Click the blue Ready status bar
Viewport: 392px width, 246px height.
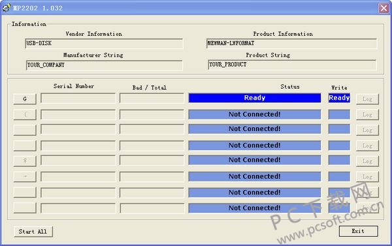(x=255, y=98)
